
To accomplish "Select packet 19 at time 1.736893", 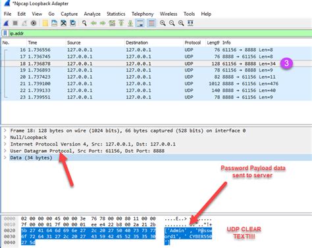I will click(x=157, y=70).
